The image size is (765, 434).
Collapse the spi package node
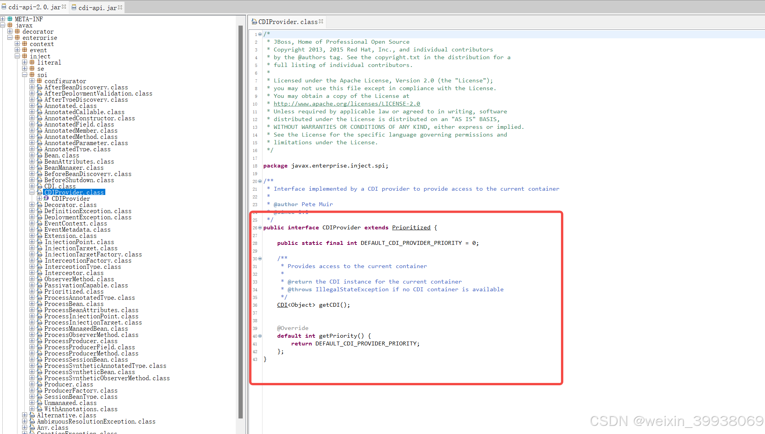click(x=25, y=75)
